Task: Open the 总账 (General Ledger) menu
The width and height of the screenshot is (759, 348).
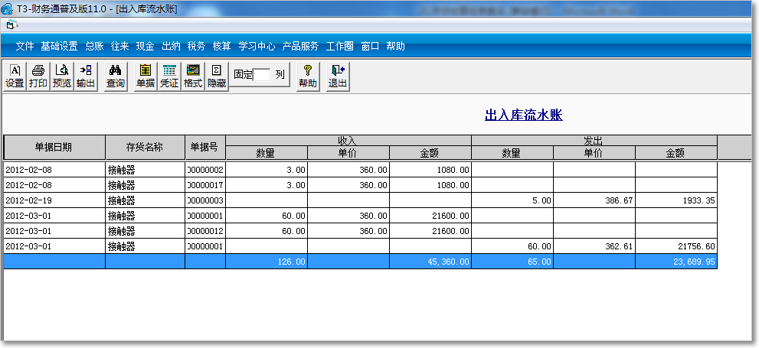Action: click(94, 46)
